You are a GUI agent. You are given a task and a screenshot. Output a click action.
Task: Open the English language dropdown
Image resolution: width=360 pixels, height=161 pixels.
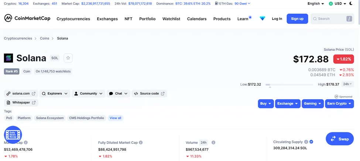click(316, 4)
